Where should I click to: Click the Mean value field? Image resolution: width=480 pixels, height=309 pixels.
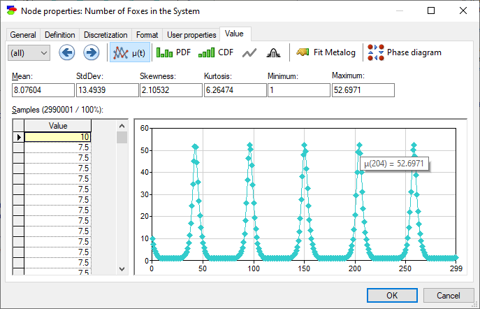pyautogui.click(x=43, y=90)
